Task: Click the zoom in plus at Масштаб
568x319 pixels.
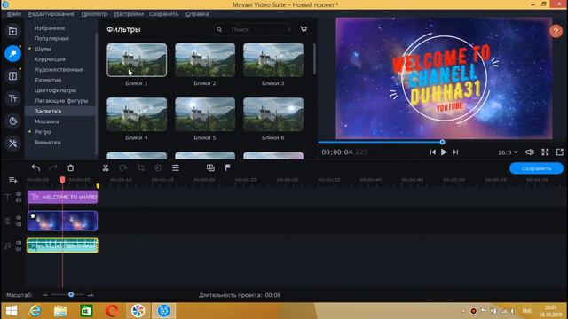Action: 91,295
